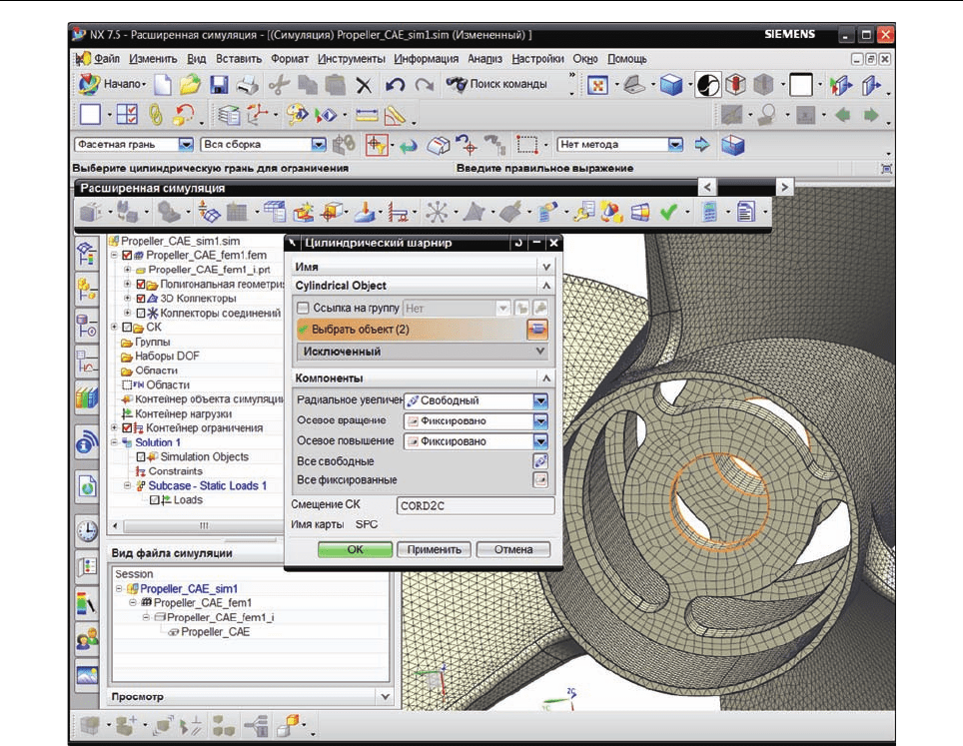Toggle the Контейнер ограничения checkbox
This screenshot has height=746, width=963.
[x=127, y=428]
